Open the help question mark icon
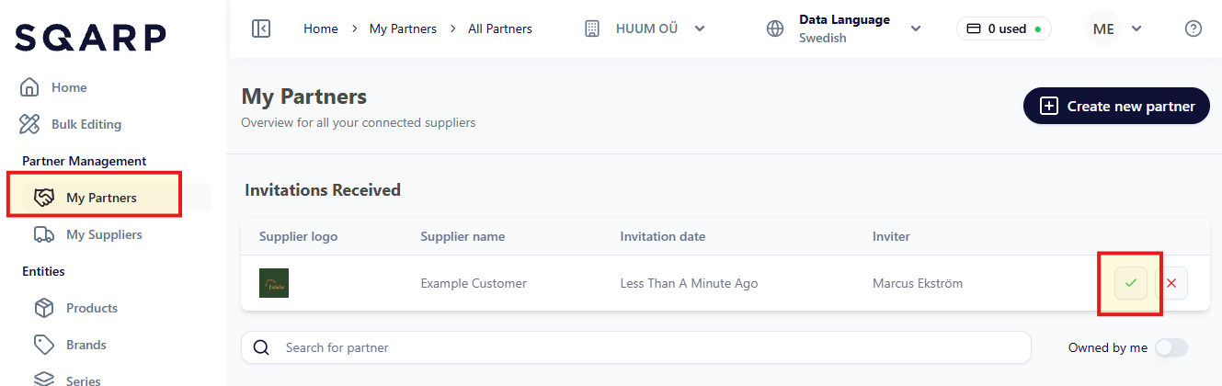 [1193, 28]
